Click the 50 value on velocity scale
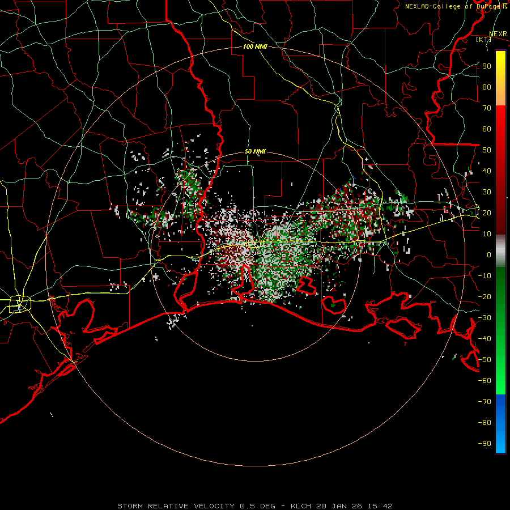This screenshot has width=510, height=510. point(487,150)
